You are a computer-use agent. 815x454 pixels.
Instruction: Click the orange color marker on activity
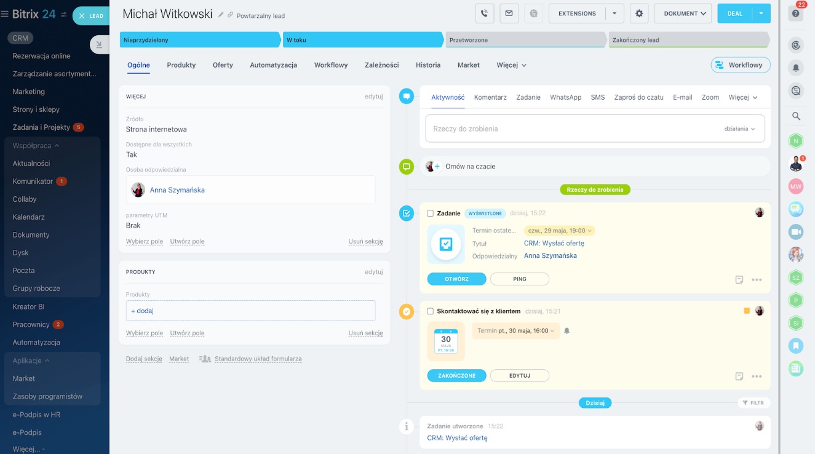pyautogui.click(x=747, y=311)
